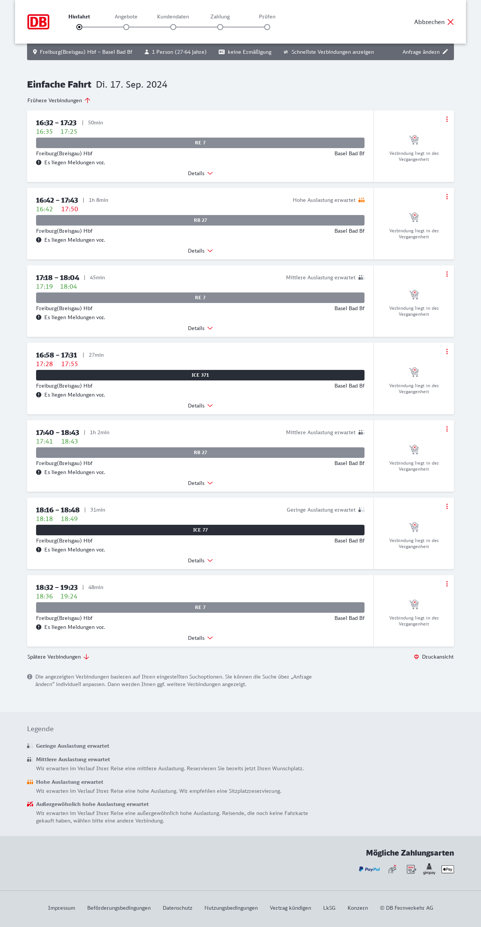Click the printer icon for Druckansicht
The width and height of the screenshot is (481, 927).
(x=416, y=657)
